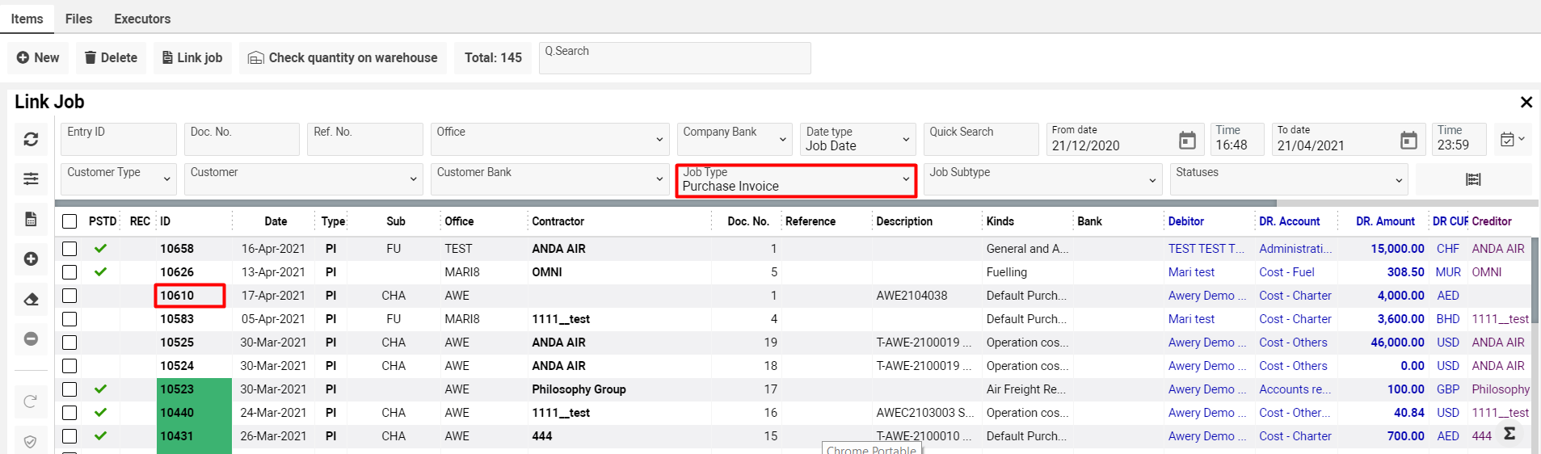Click the sigma totals icon
Screen dimensions: 1541x454
tap(1509, 434)
